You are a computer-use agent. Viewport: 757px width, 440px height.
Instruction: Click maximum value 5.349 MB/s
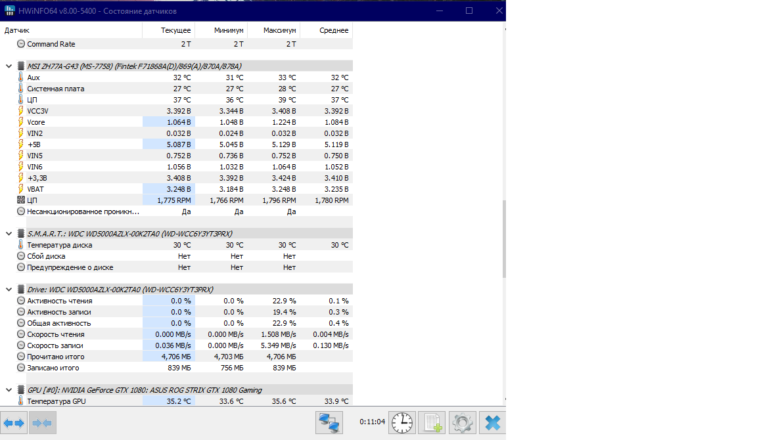279,345
